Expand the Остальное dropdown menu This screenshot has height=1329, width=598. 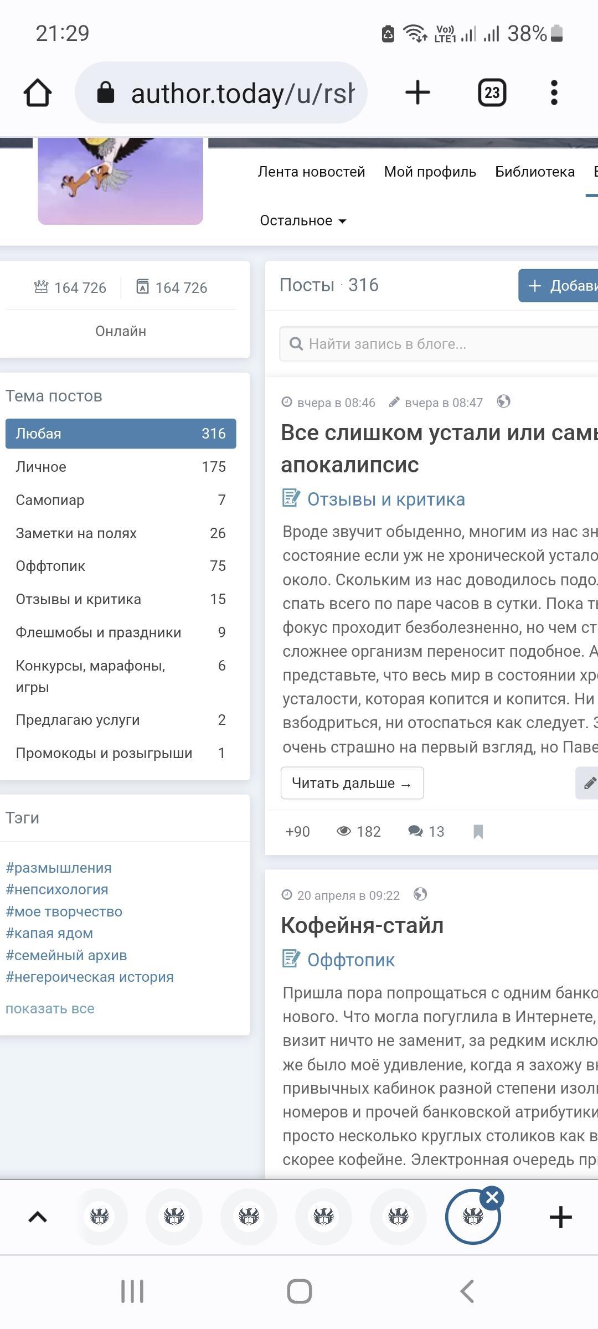[303, 220]
